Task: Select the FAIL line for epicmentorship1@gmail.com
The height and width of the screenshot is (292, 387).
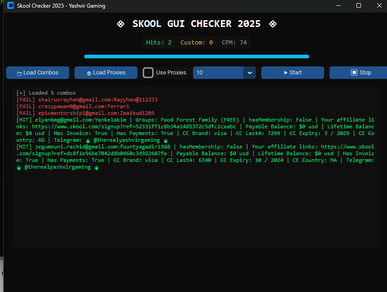Action: click(x=85, y=113)
